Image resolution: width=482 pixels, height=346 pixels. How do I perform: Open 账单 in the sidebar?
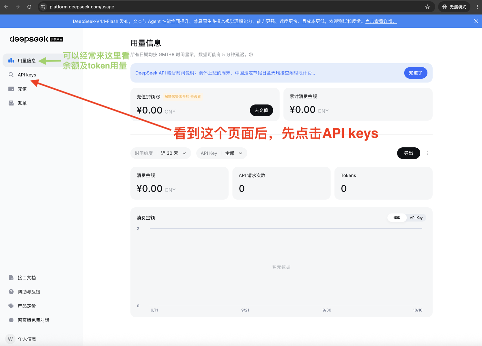[x=22, y=103]
